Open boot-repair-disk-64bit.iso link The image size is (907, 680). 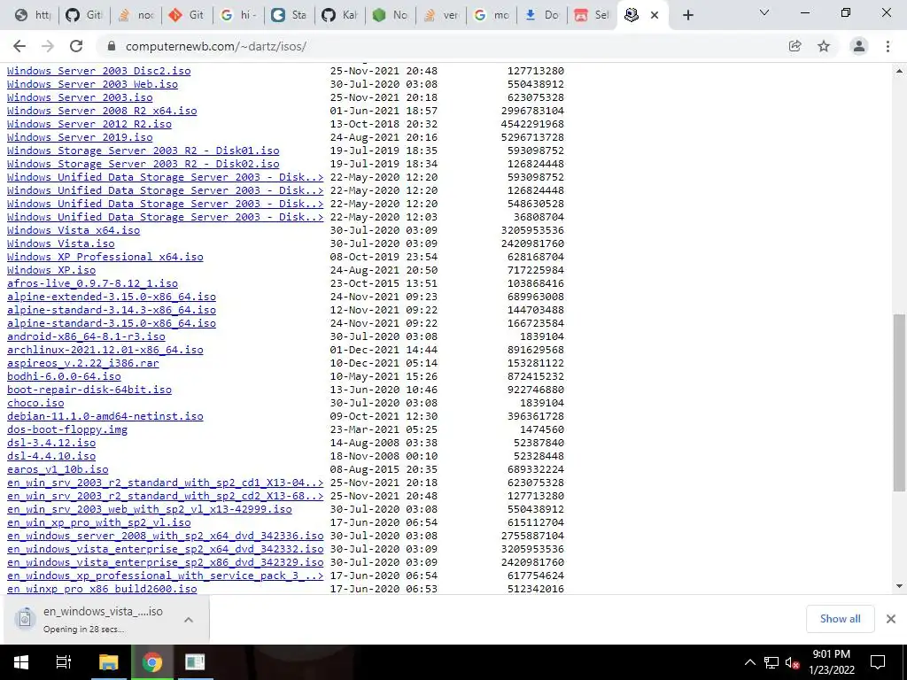(x=89, y=390)
